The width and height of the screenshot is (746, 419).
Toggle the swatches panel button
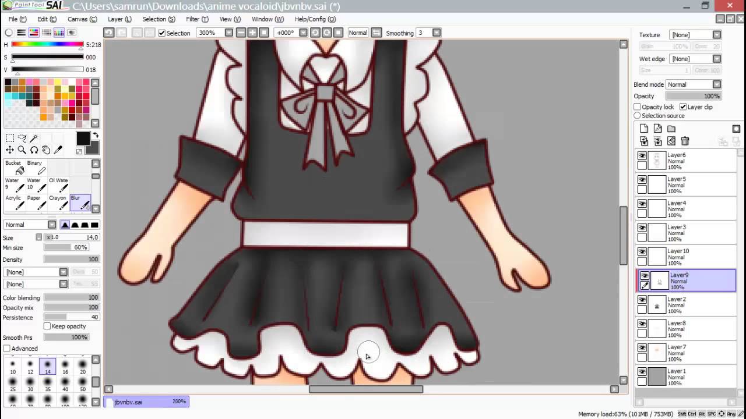tap(59, 33)
